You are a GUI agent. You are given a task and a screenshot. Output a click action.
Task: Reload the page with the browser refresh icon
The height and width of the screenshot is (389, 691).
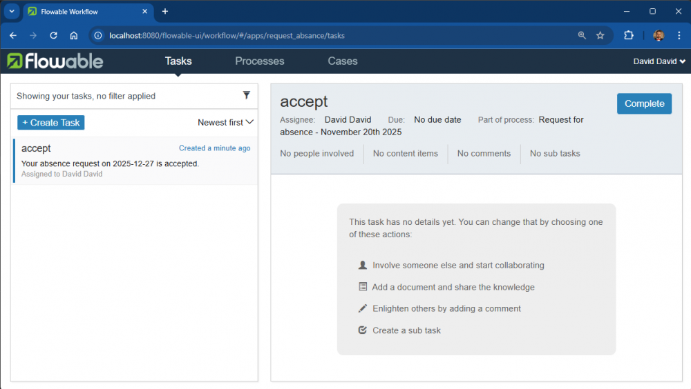53,35
